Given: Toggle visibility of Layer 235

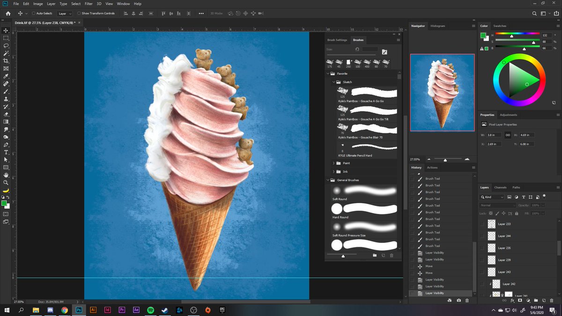Looking at the screenshot, I should 482,248.
